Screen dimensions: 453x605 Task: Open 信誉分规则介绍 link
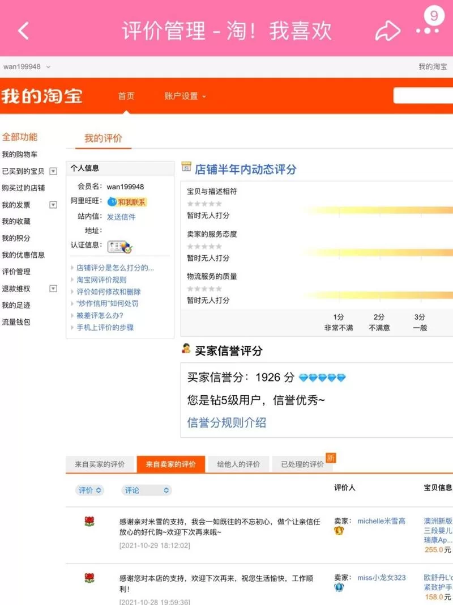226,422
